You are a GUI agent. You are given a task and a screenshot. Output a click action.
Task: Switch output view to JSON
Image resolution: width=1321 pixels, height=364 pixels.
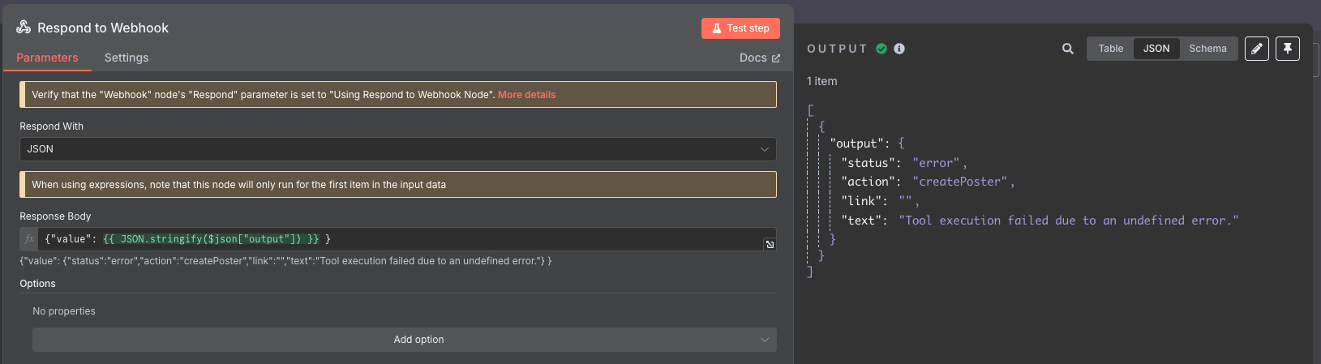(1156, 49)
